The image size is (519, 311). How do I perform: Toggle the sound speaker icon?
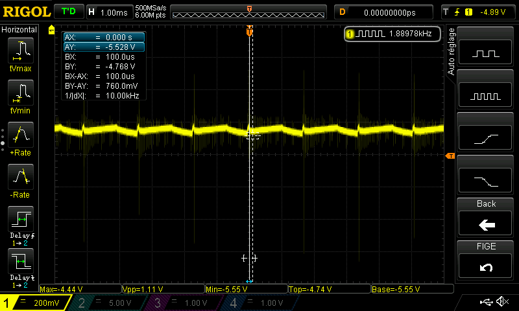501,302
